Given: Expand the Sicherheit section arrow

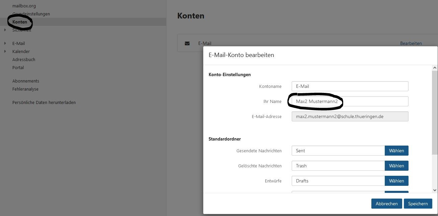Looking at the screenshot, I should point(5,30).
